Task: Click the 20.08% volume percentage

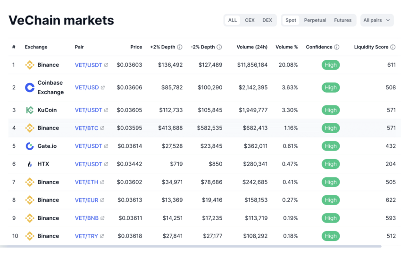Action: [288, 65]
